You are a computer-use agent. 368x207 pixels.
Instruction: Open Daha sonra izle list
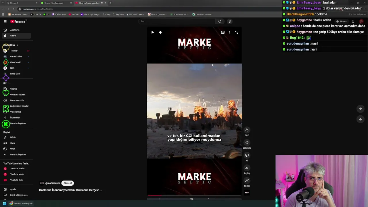click(x=16, y=100)
